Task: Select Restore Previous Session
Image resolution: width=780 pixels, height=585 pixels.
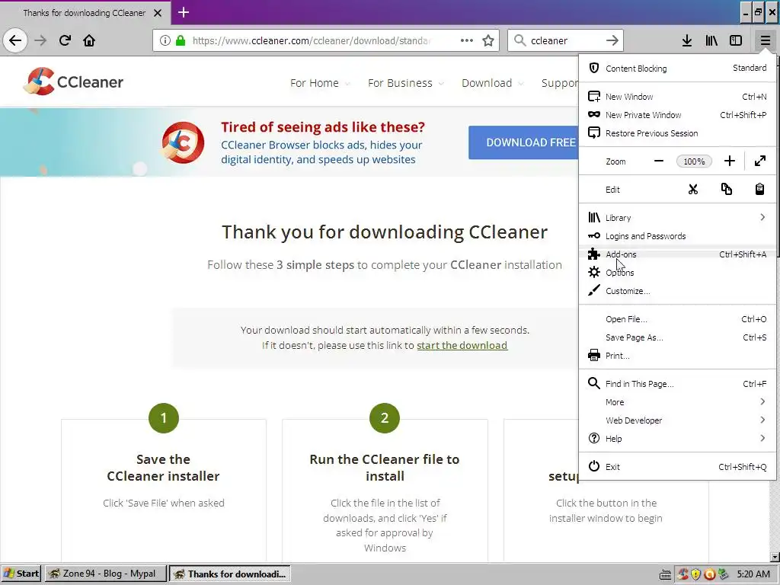Action: coord(677,133)
